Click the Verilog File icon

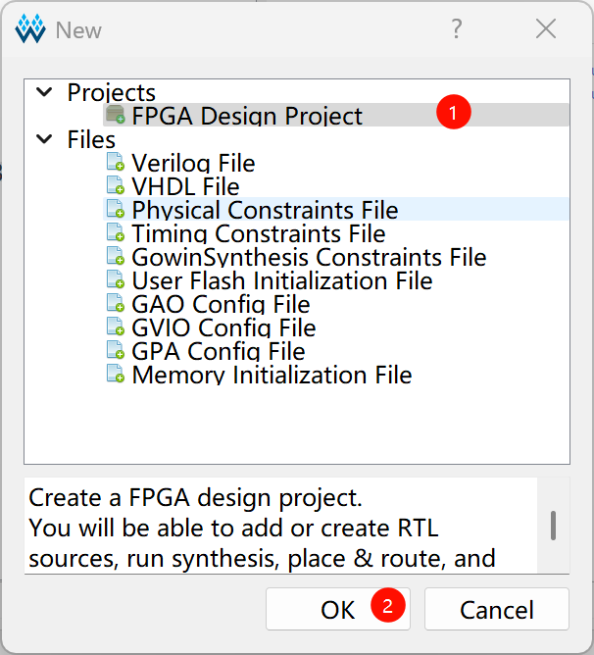coord(116,162)
